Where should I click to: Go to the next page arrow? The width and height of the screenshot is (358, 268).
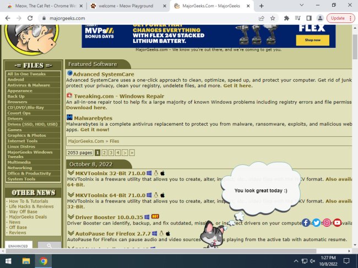[124, 153]
